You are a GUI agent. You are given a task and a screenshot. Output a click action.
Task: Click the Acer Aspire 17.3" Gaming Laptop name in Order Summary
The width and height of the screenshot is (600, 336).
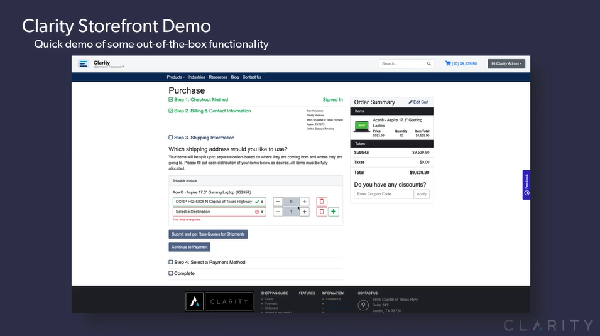pyautogui.click(x=398, y=122)
